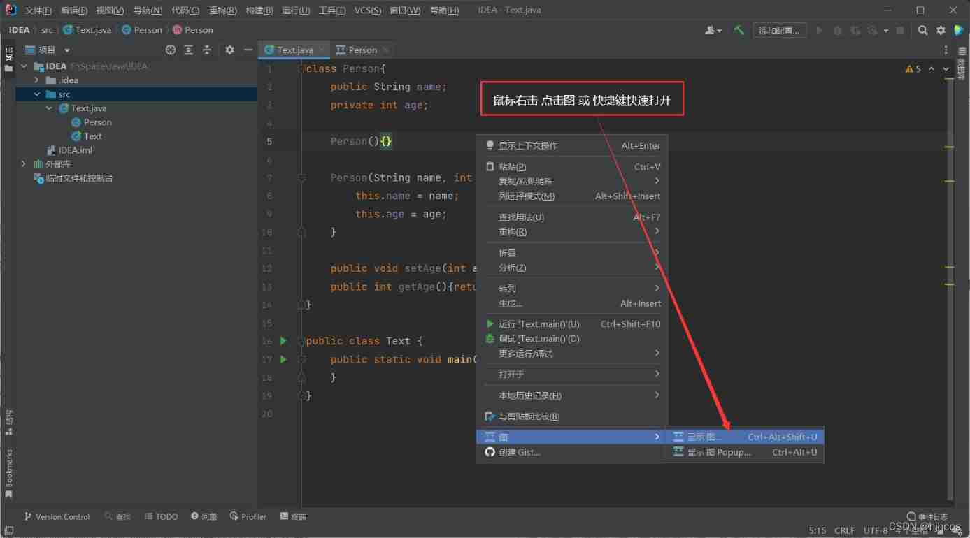The image size is (970, 538).
Task: Open 事件日志 event log button
Action: coord(927,516)
